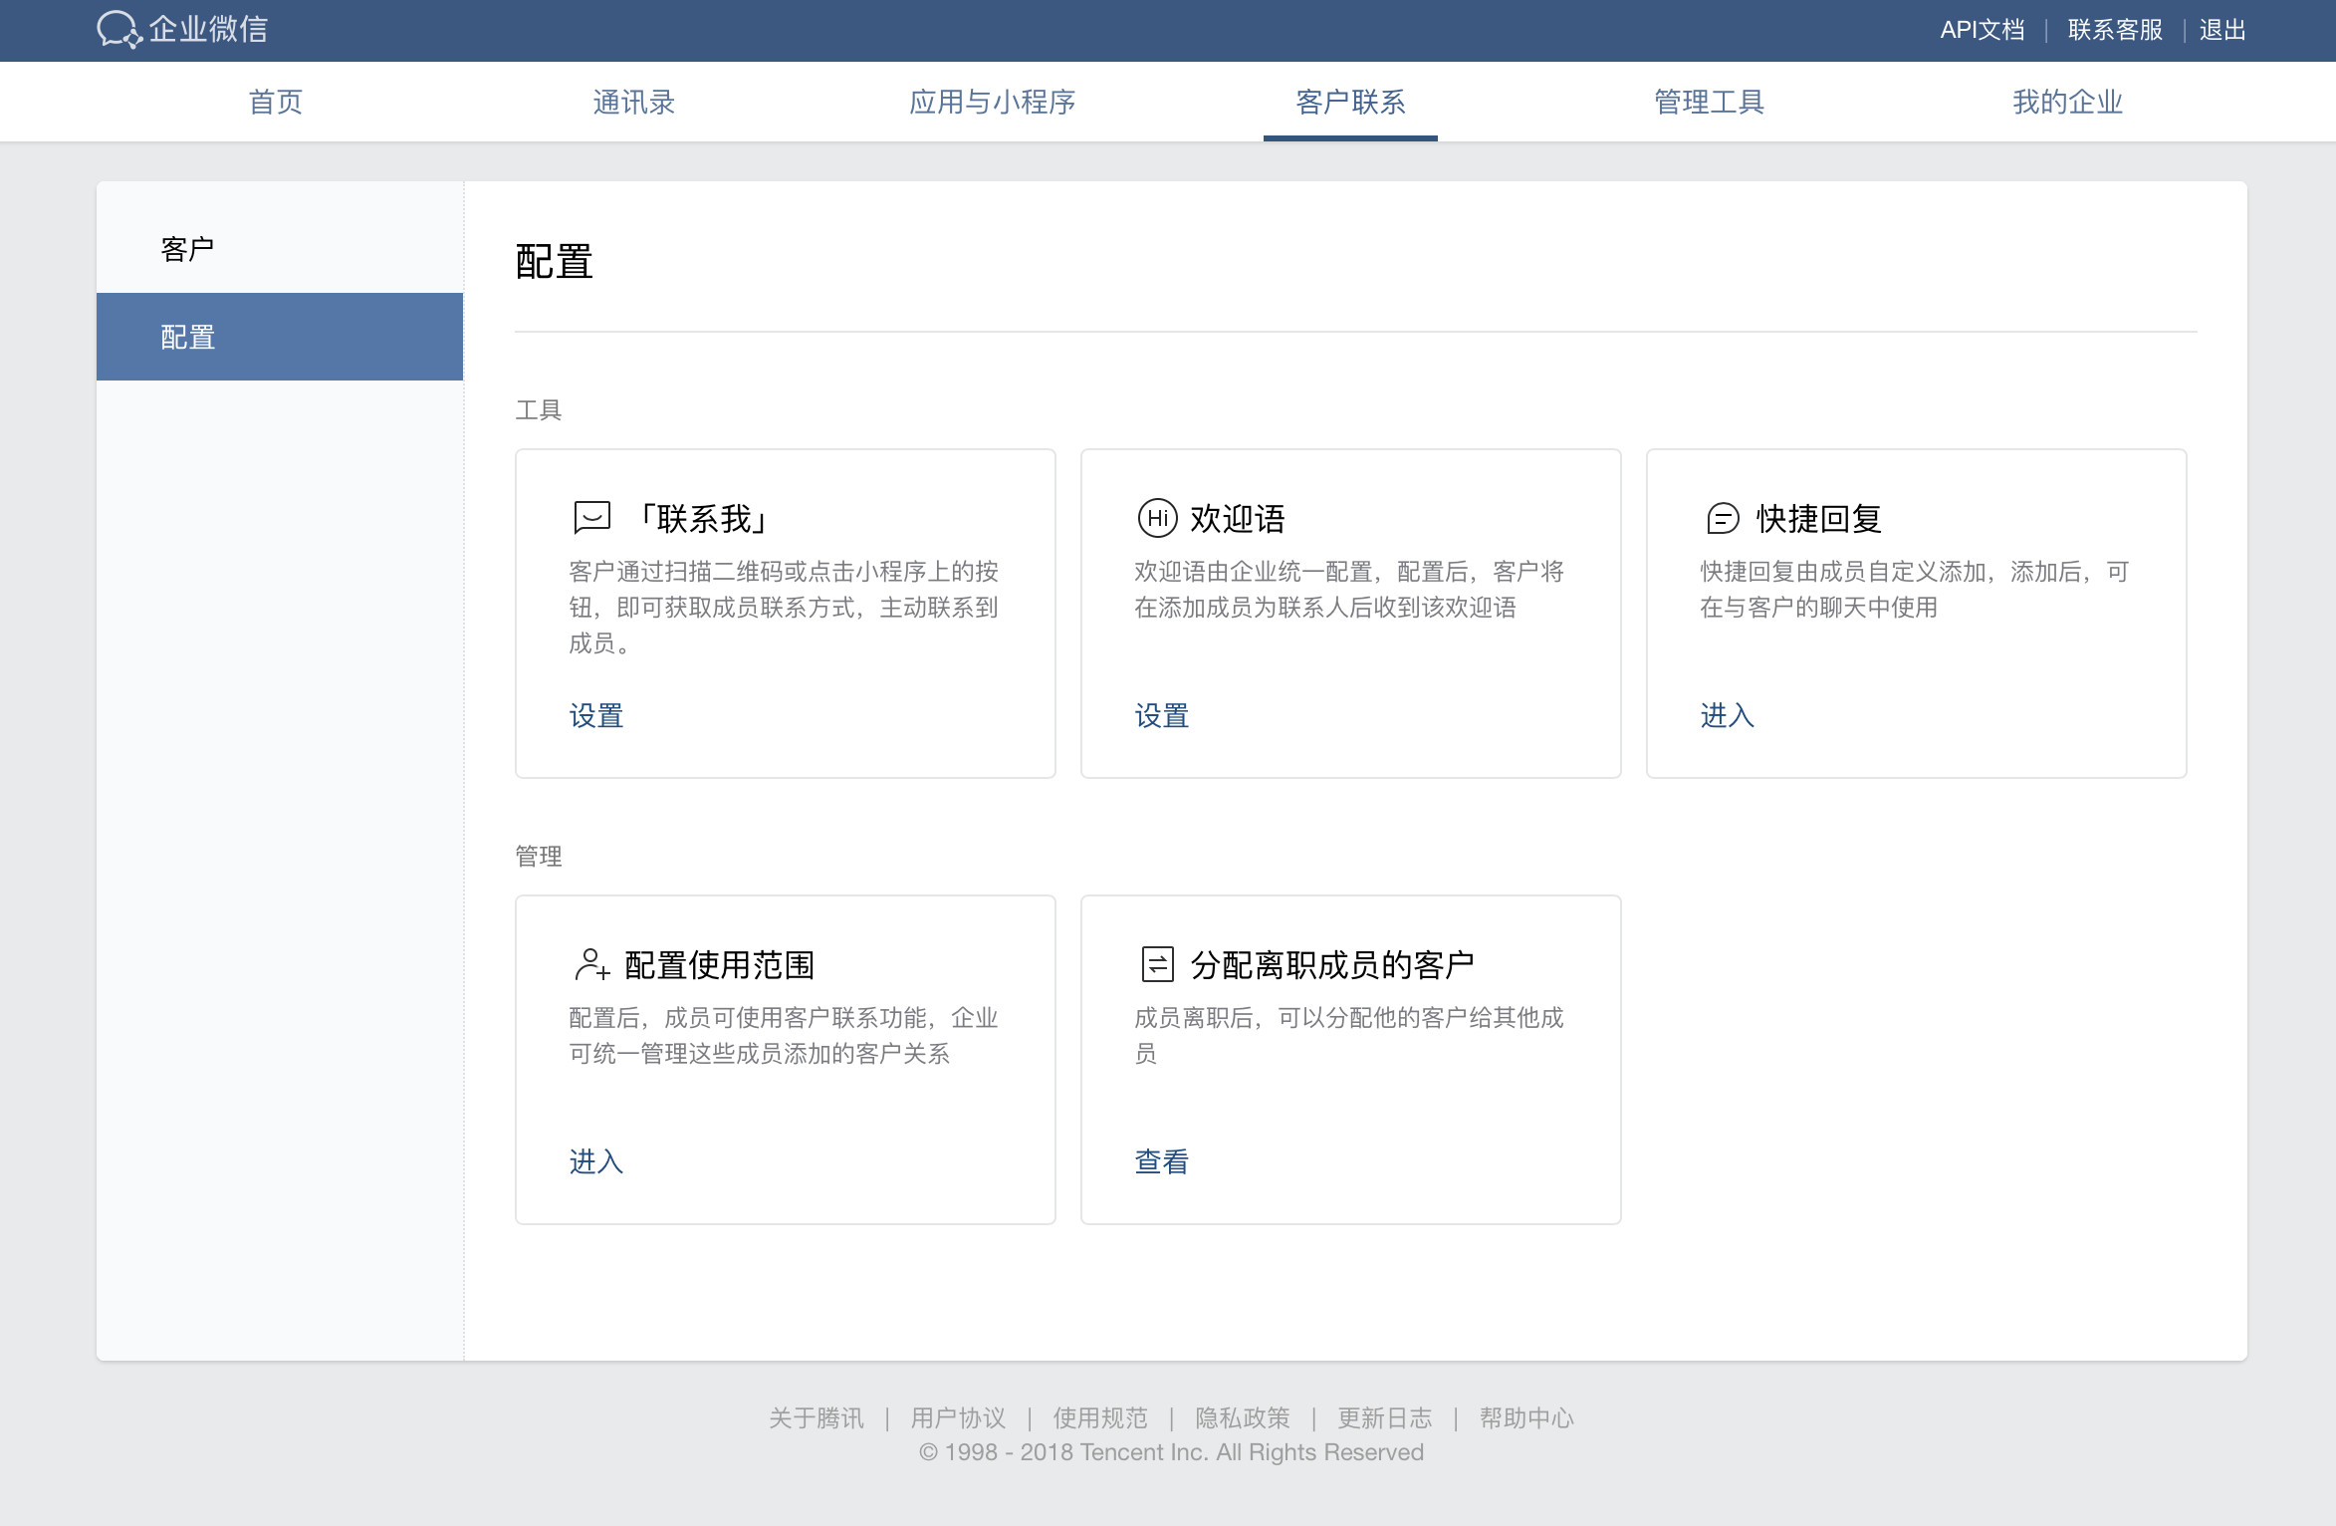Click the 企业微信 logo icon
Viewport: 2336px width, 1526px height.
pyautogui.click(x=119, y=29)
